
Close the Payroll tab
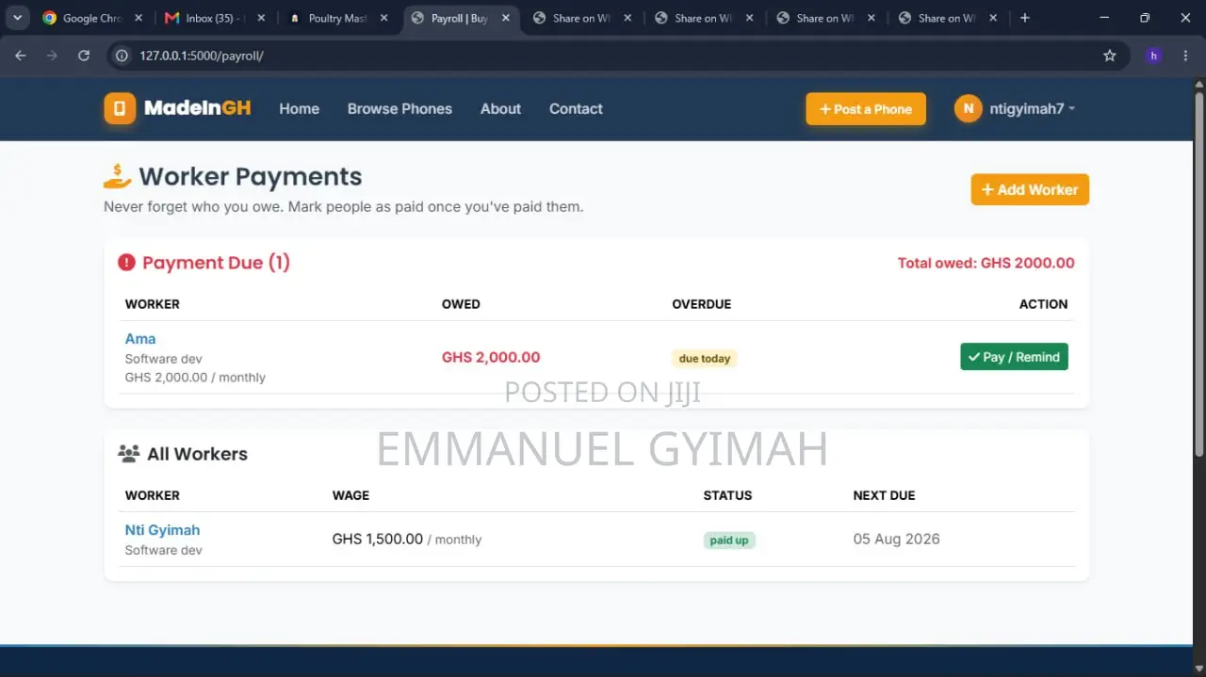pyautogui.click(x=505, y=18)
